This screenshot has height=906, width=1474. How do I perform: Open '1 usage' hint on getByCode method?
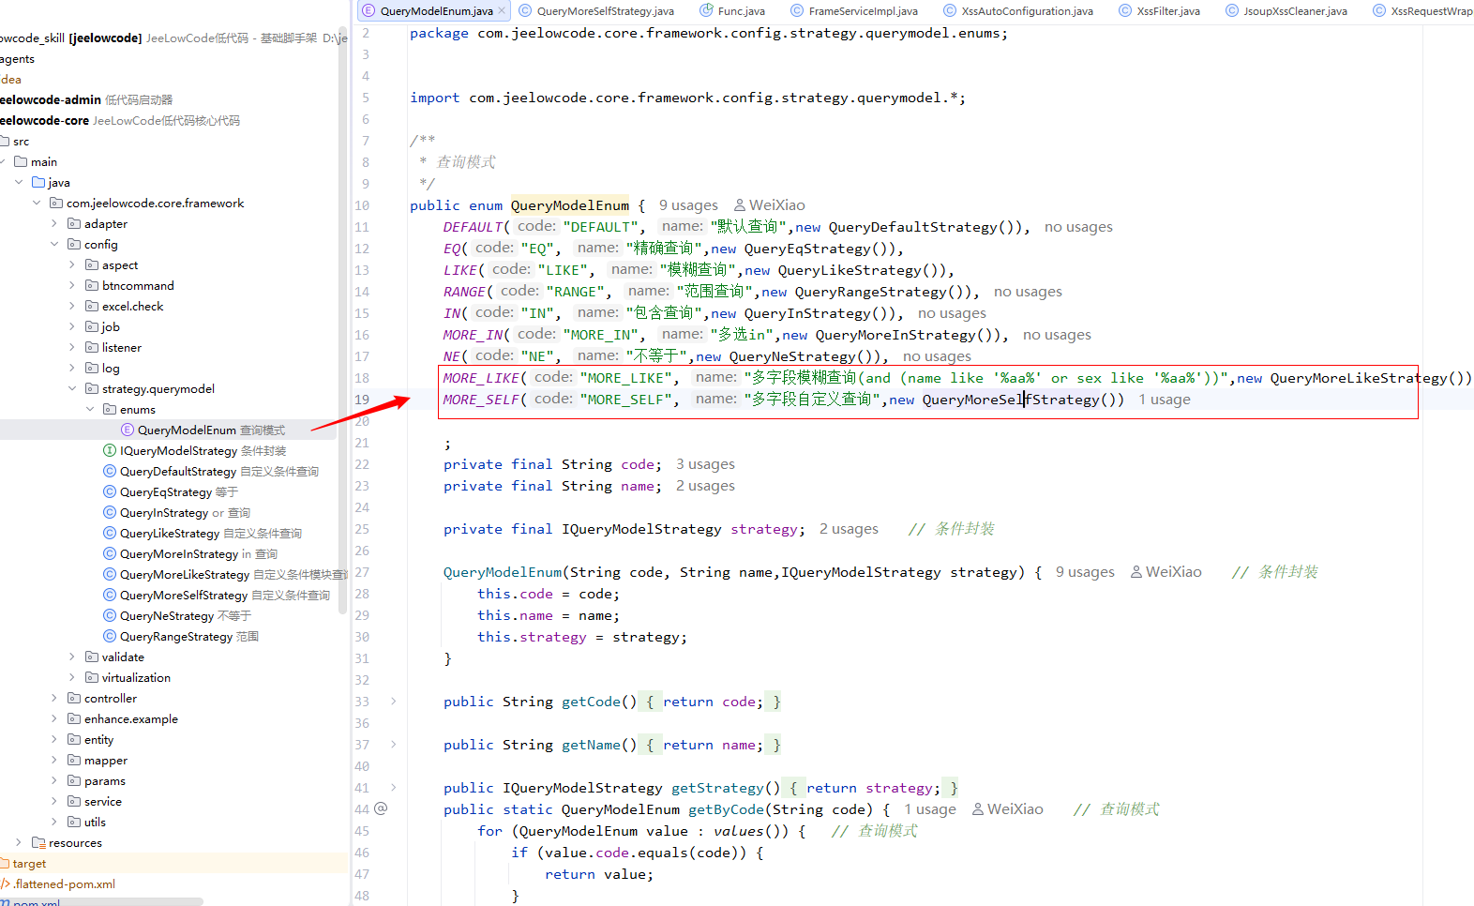930,809
